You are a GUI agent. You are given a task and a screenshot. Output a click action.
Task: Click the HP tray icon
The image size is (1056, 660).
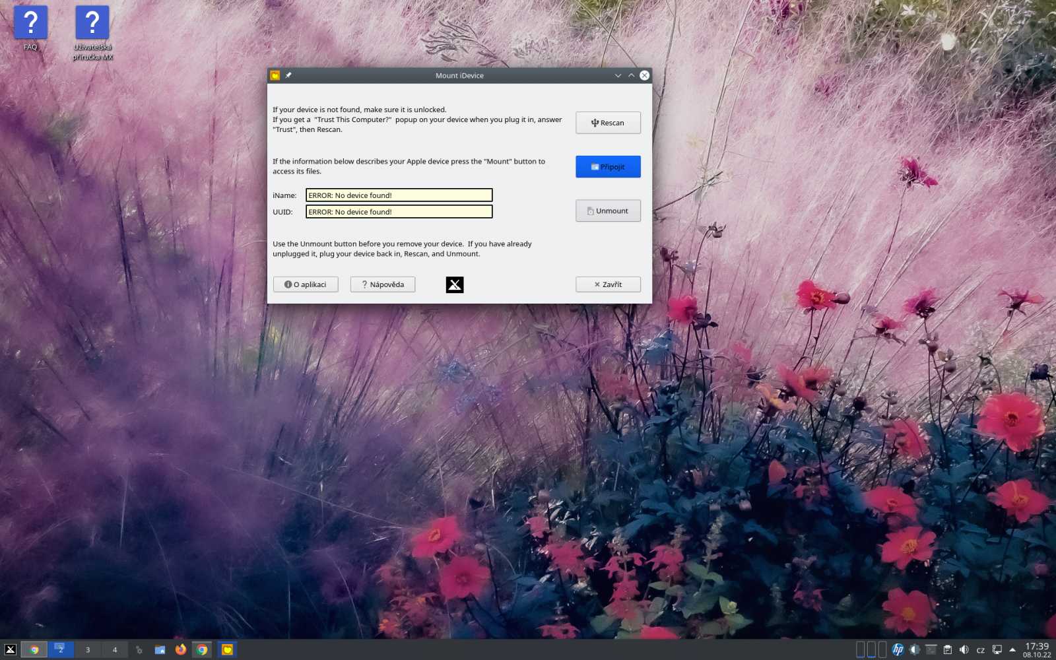click(x=898, y=649)
